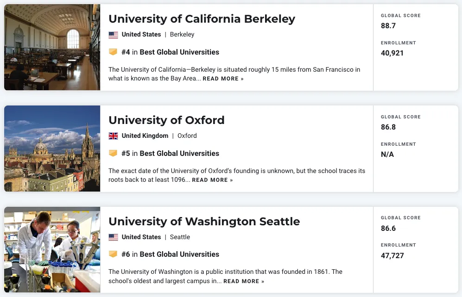Expand Washington description with READ MORE
The height and width of the screenshot is (297, 462).
click(244, 281)
